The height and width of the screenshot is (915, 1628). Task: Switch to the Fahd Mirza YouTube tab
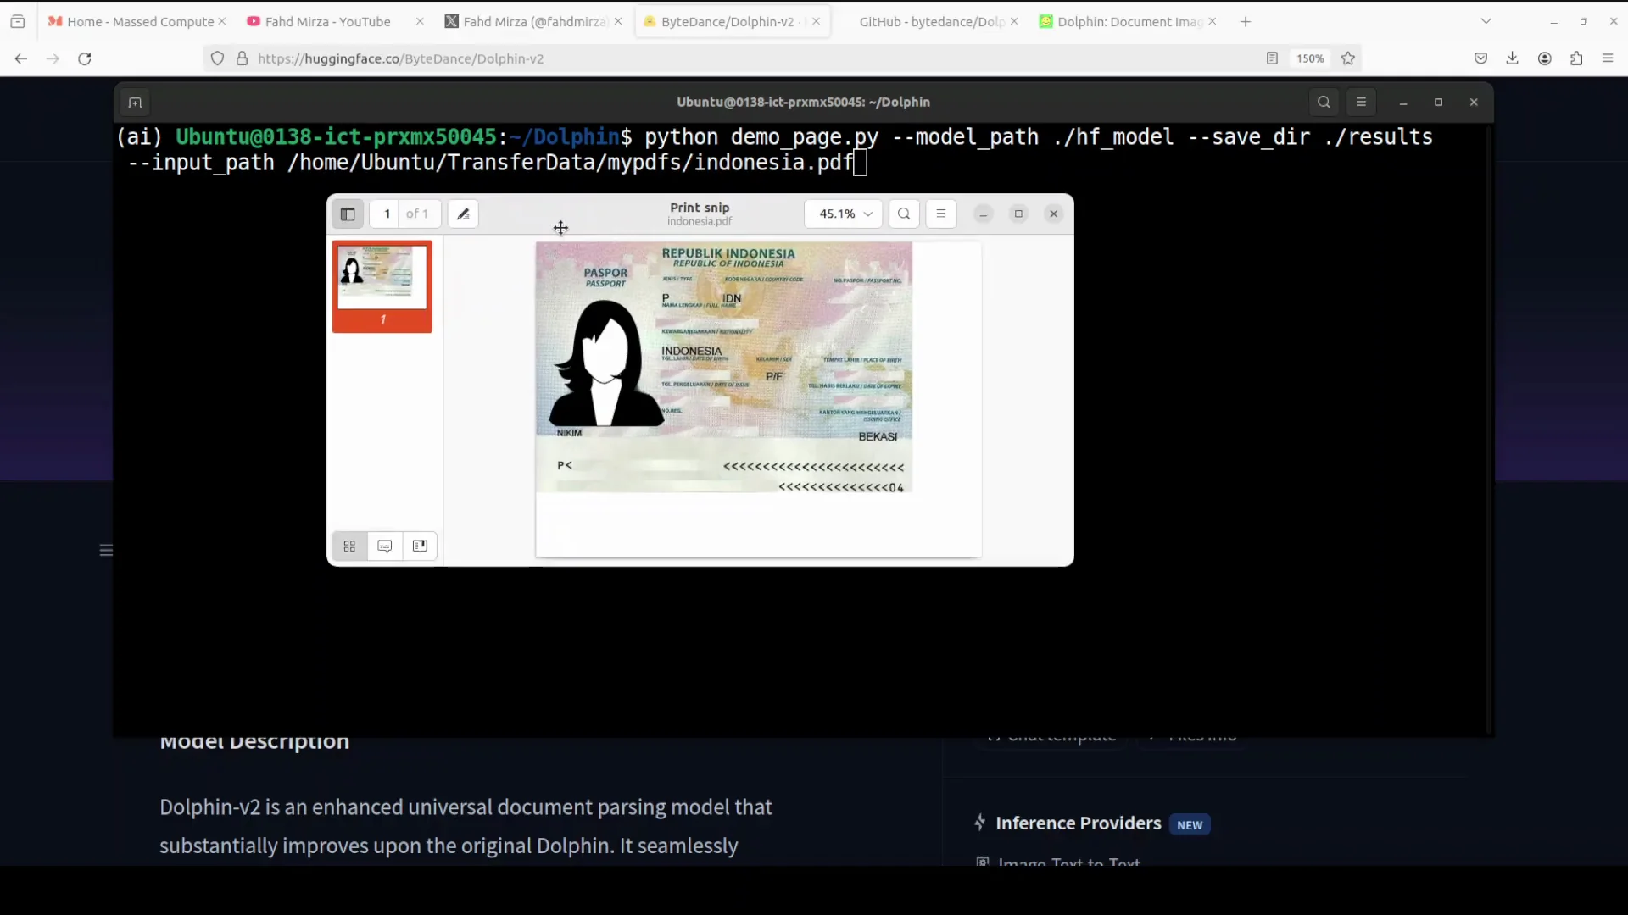[326, 21]
